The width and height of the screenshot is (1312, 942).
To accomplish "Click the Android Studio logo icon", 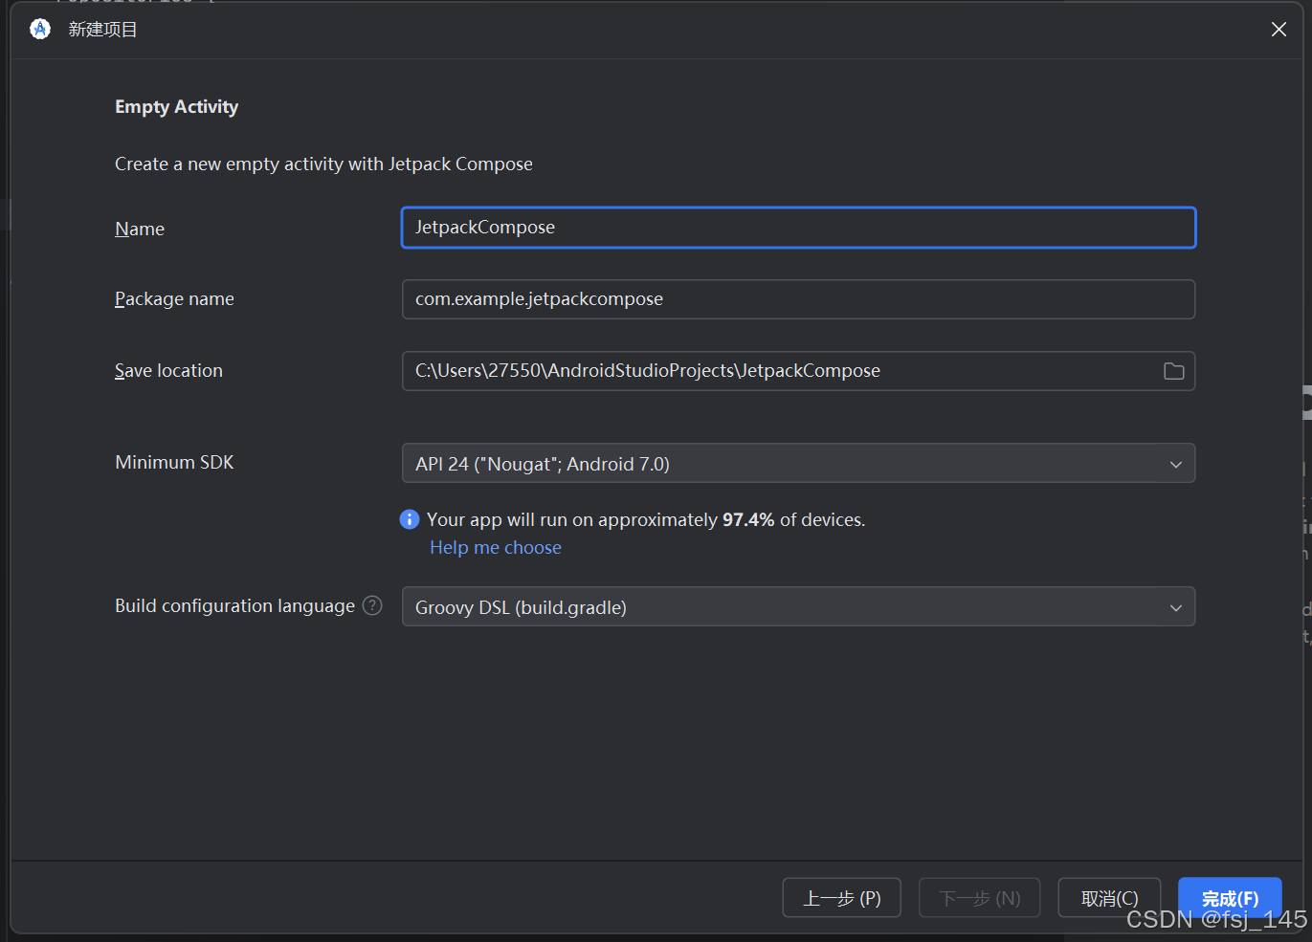I will coord(39,29).
